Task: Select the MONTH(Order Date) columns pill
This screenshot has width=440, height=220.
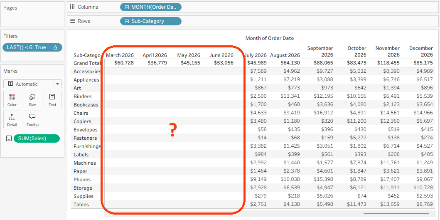Action: click(151, 7)
